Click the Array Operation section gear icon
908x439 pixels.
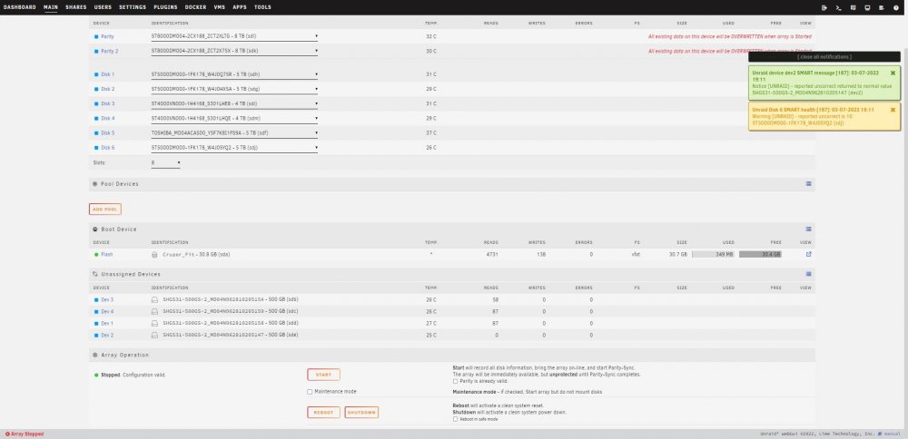[95, 355]
